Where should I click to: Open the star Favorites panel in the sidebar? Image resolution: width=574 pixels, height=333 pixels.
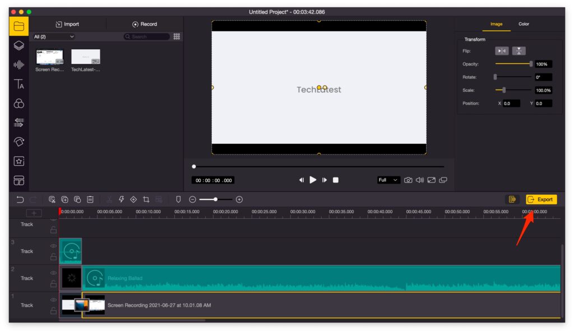coord(18,161)
